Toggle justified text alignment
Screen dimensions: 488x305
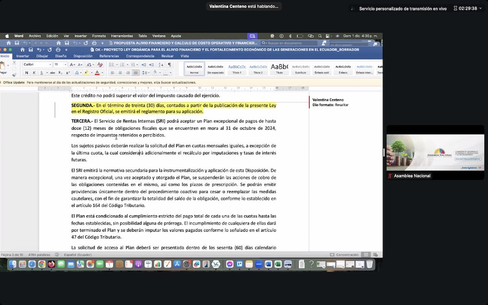click(136, 73)
